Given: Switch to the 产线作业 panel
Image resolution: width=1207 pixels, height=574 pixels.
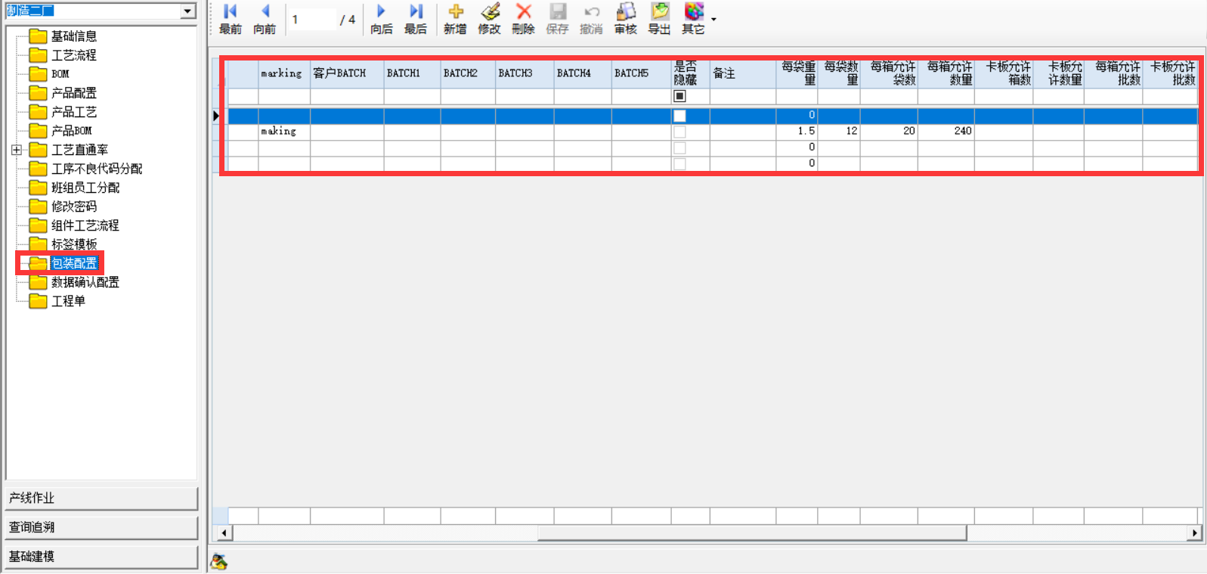Looking at the screenshot, I should 101,498.
